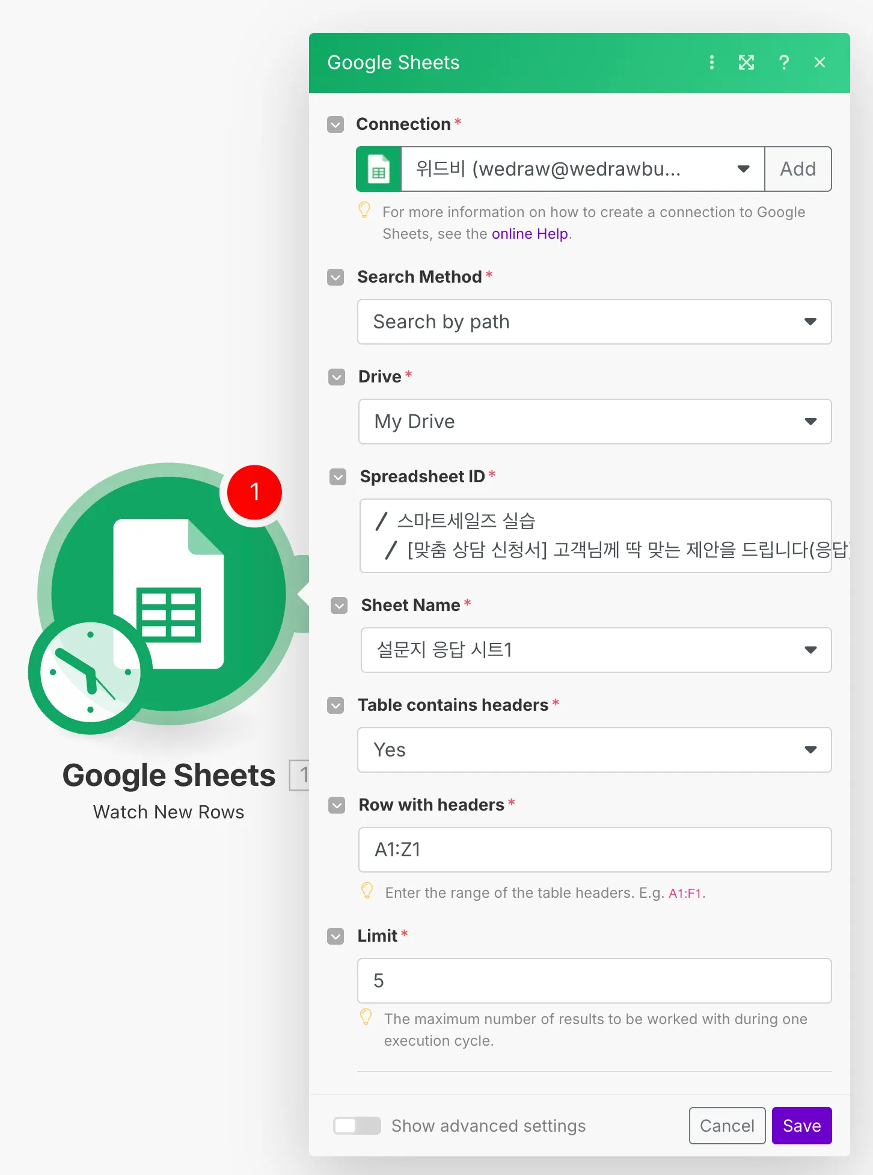Screen dimensions: 873x1175
Task: Cancel the module configuration
Action: [x=727, y=1126]
